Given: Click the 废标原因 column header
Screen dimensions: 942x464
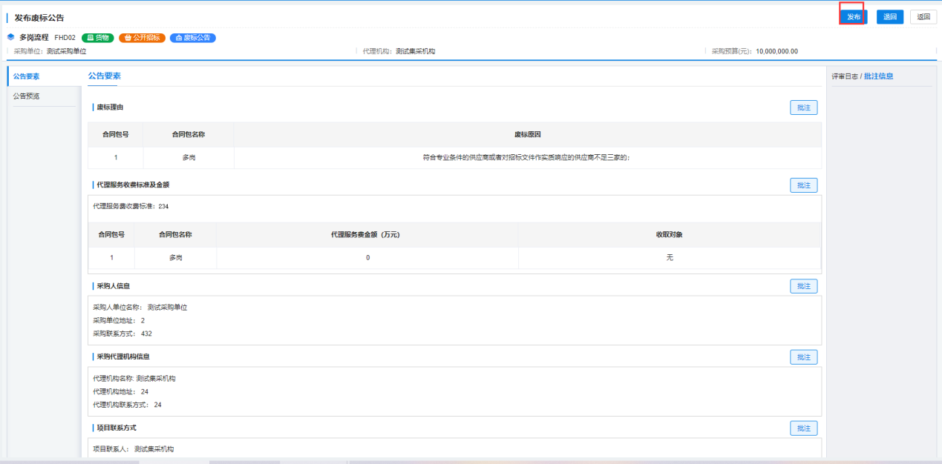Looking at the screenshot, I should (x=527, y=135).
